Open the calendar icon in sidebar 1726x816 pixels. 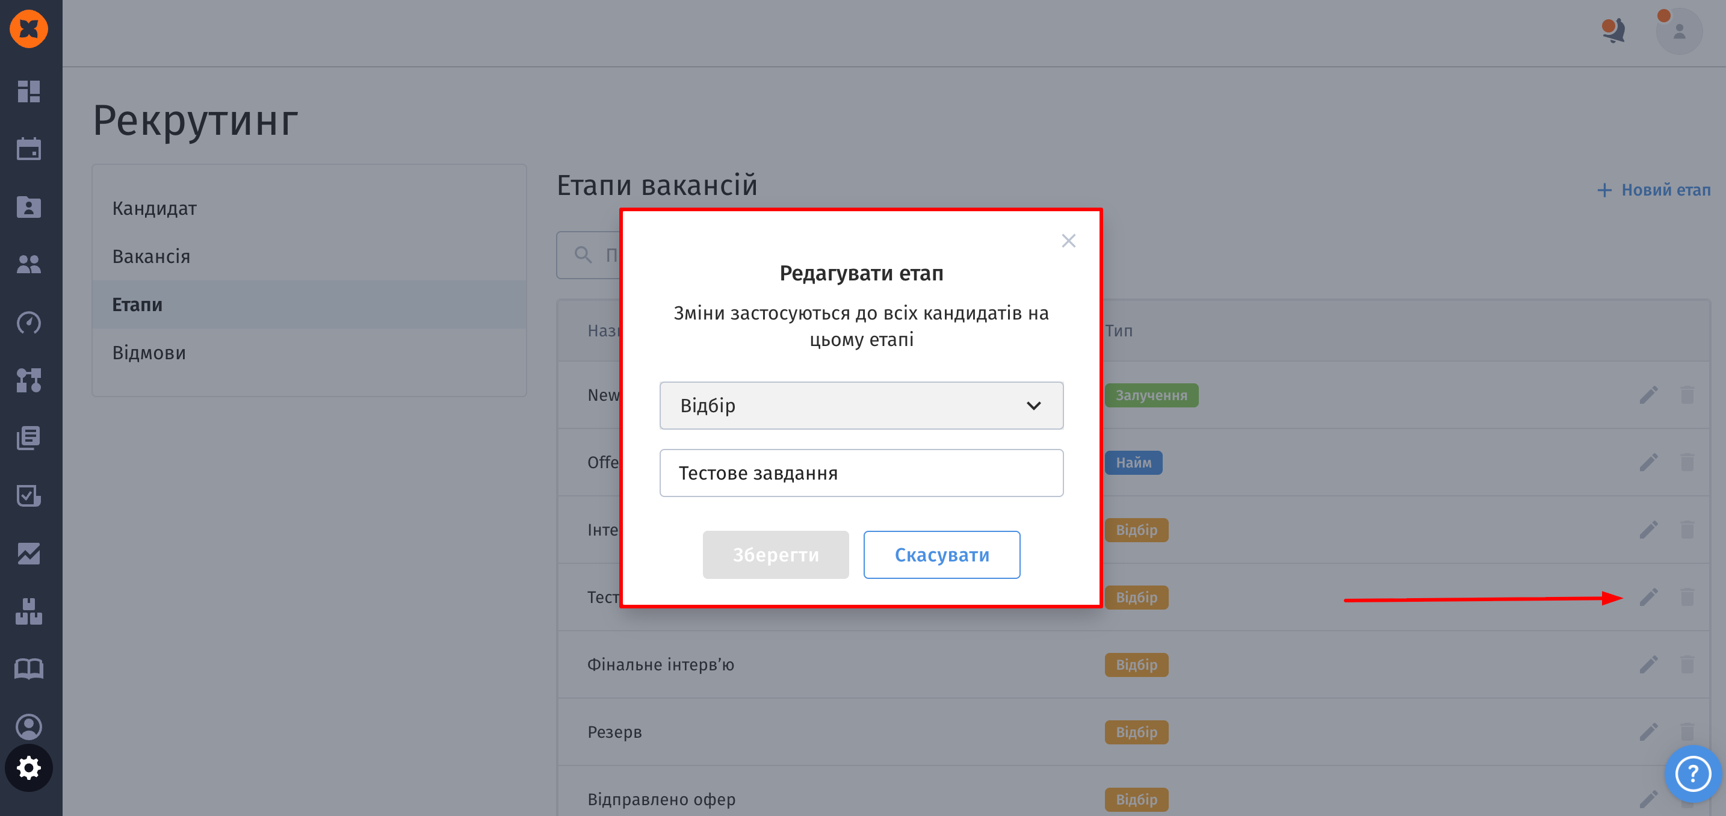pos(29,149)
